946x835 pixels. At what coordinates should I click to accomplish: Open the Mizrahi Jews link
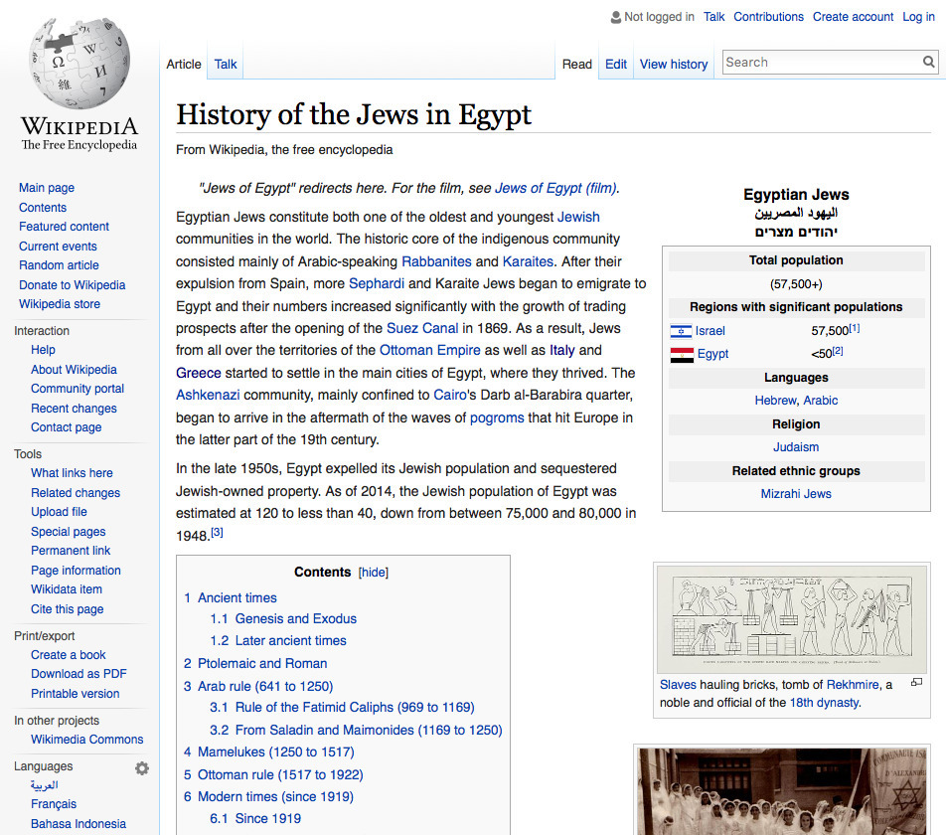click(x=795, y=493)
